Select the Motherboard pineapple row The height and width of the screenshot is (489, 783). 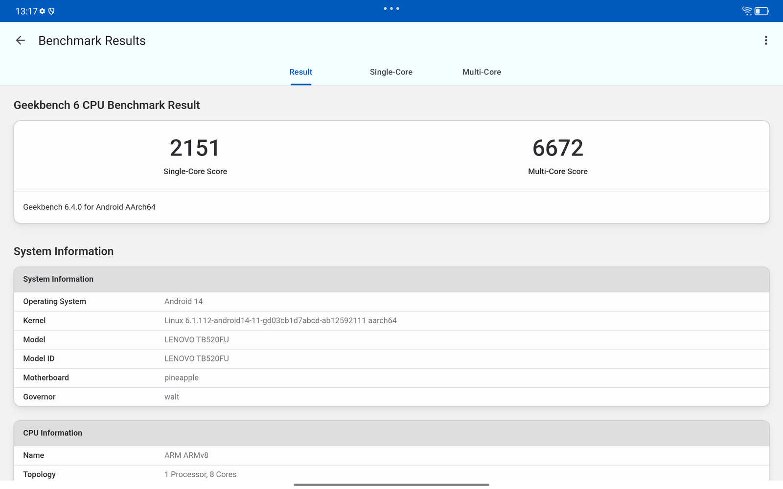click(391, 378)
